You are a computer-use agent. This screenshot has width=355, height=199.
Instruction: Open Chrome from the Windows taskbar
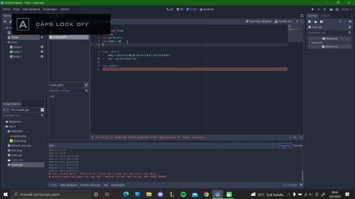206,194
